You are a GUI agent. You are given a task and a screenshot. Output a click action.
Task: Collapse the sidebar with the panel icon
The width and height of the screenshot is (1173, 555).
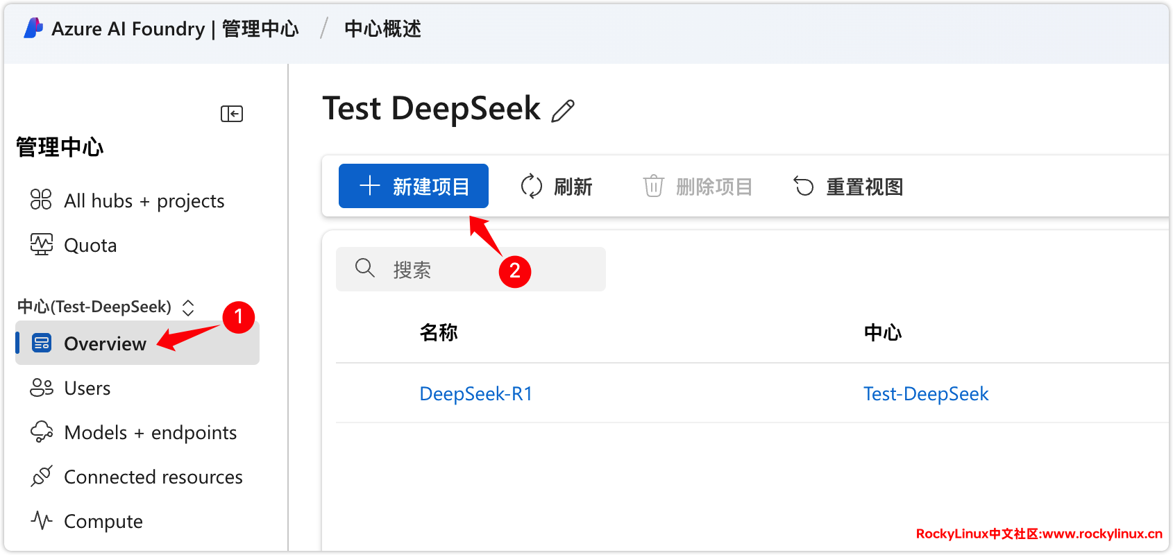[232, 114]
